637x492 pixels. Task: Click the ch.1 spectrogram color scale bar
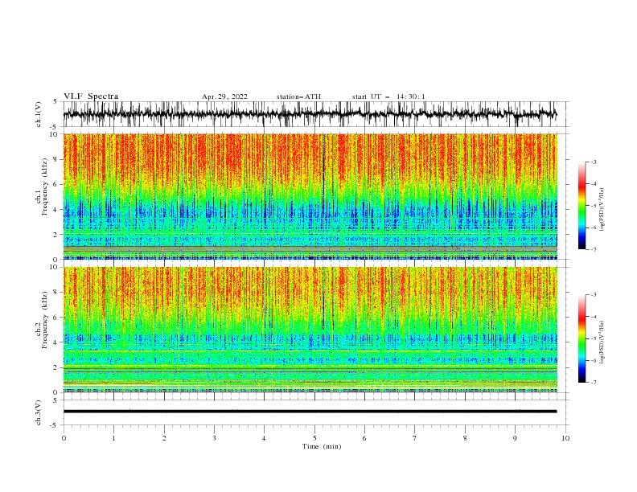pos(582,206)
